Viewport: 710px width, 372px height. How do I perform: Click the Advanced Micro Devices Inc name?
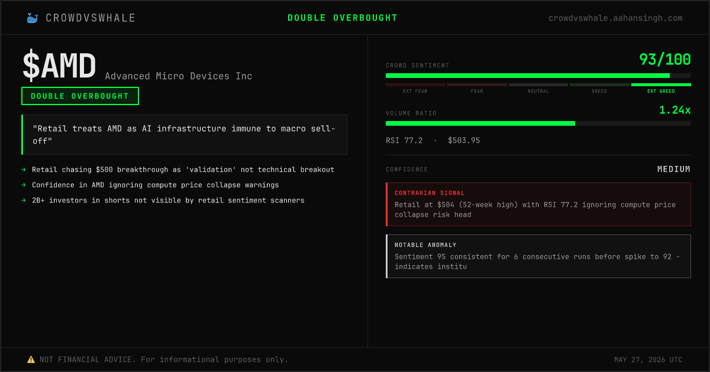(x=179, y=76)
